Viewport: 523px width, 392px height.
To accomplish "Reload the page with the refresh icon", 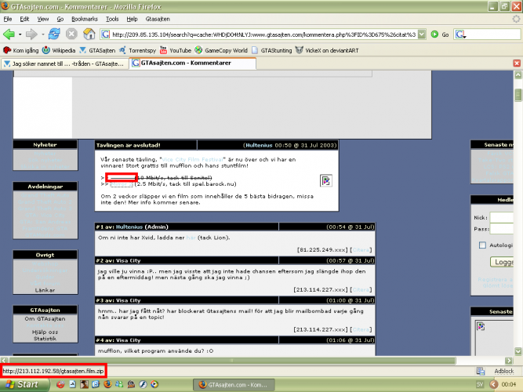I will (x=54, y=34).
